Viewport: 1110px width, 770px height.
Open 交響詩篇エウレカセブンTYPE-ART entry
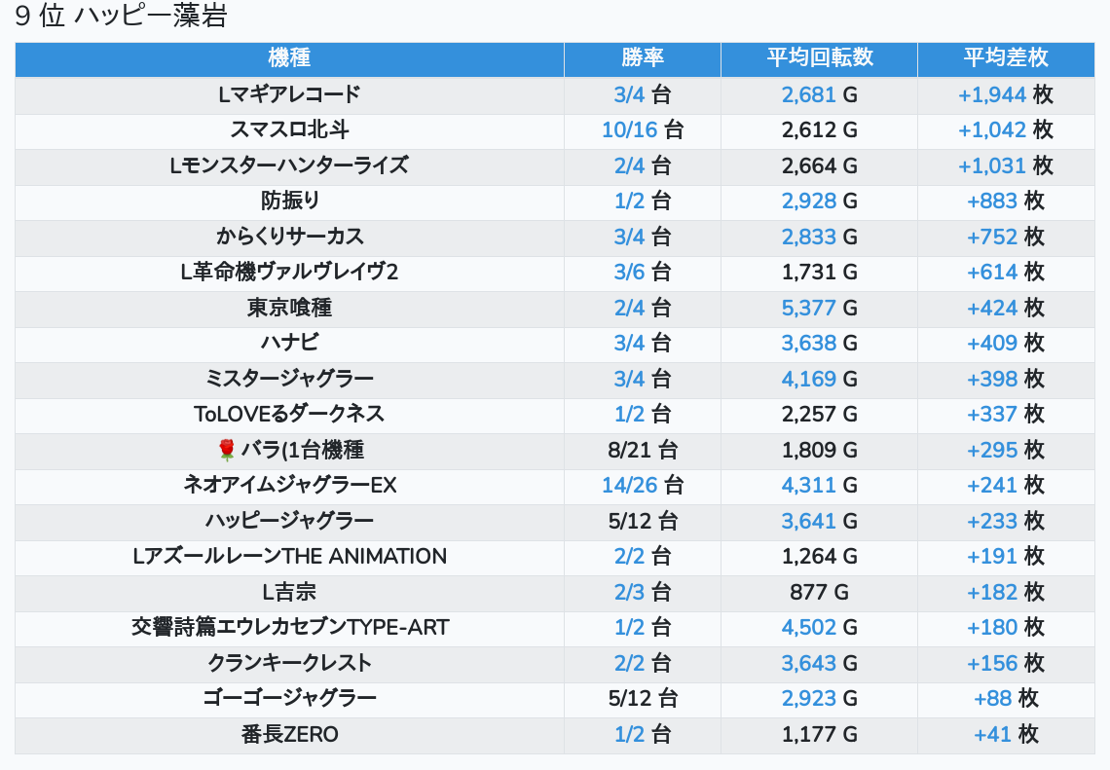(x=289, y=627)
